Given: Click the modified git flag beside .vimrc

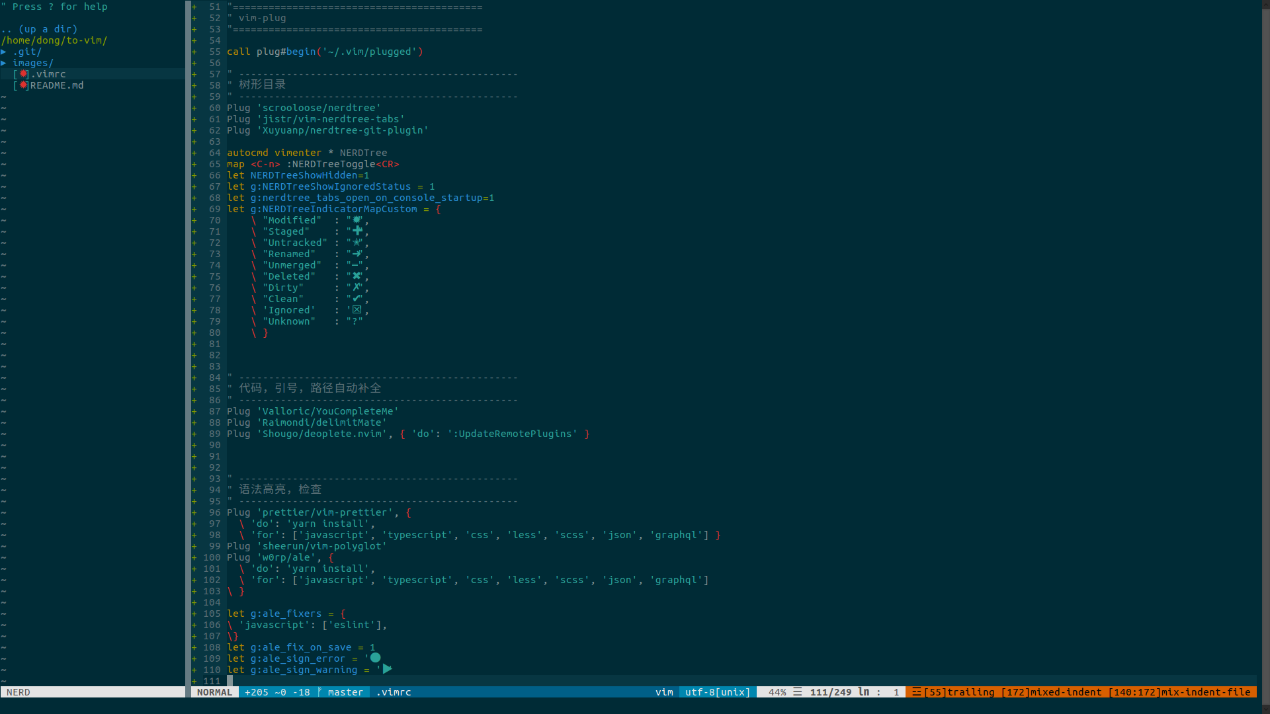Looking at the screenshot, I should [24, 74].
